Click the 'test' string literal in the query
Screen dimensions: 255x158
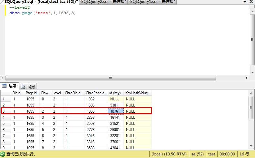point(43,13)
